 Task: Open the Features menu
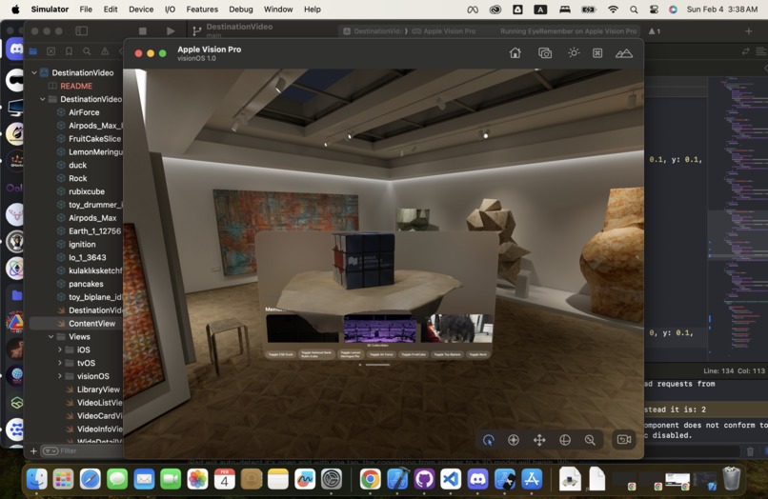[202, 10]
